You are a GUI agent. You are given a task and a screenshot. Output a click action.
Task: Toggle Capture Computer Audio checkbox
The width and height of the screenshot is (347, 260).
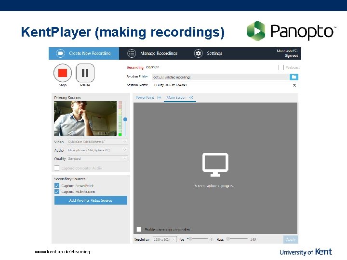pos(57,168)
